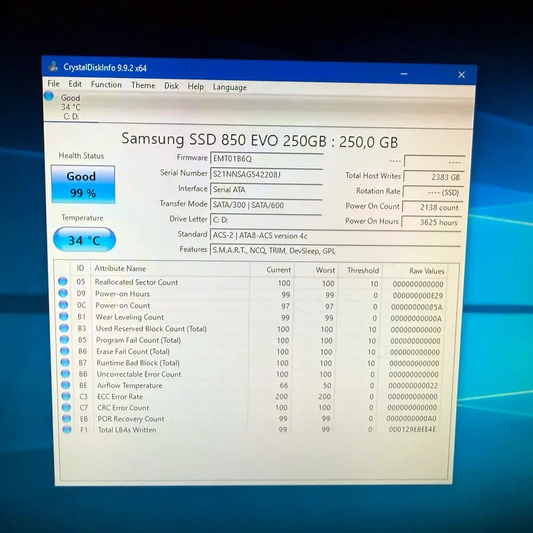Select the POR Recovery Count attribute name

click(131, 419)
